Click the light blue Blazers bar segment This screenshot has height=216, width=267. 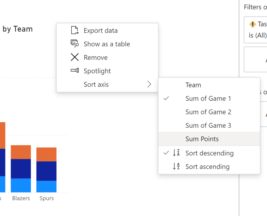pyautogui.click(x=21, y=185)
